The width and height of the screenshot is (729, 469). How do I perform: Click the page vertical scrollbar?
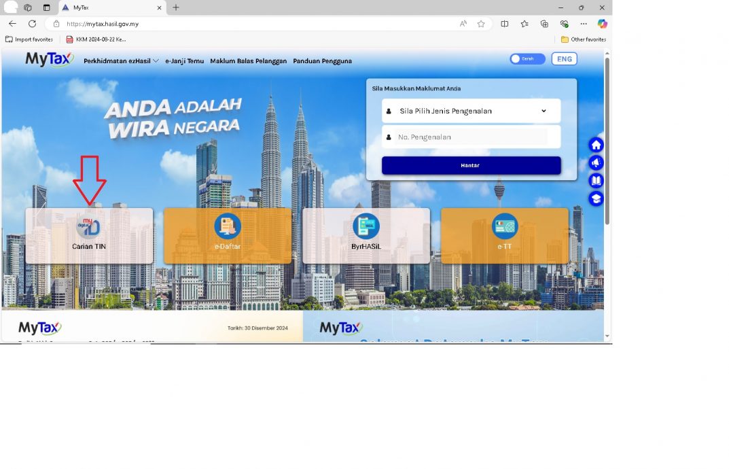pos(607,143)
